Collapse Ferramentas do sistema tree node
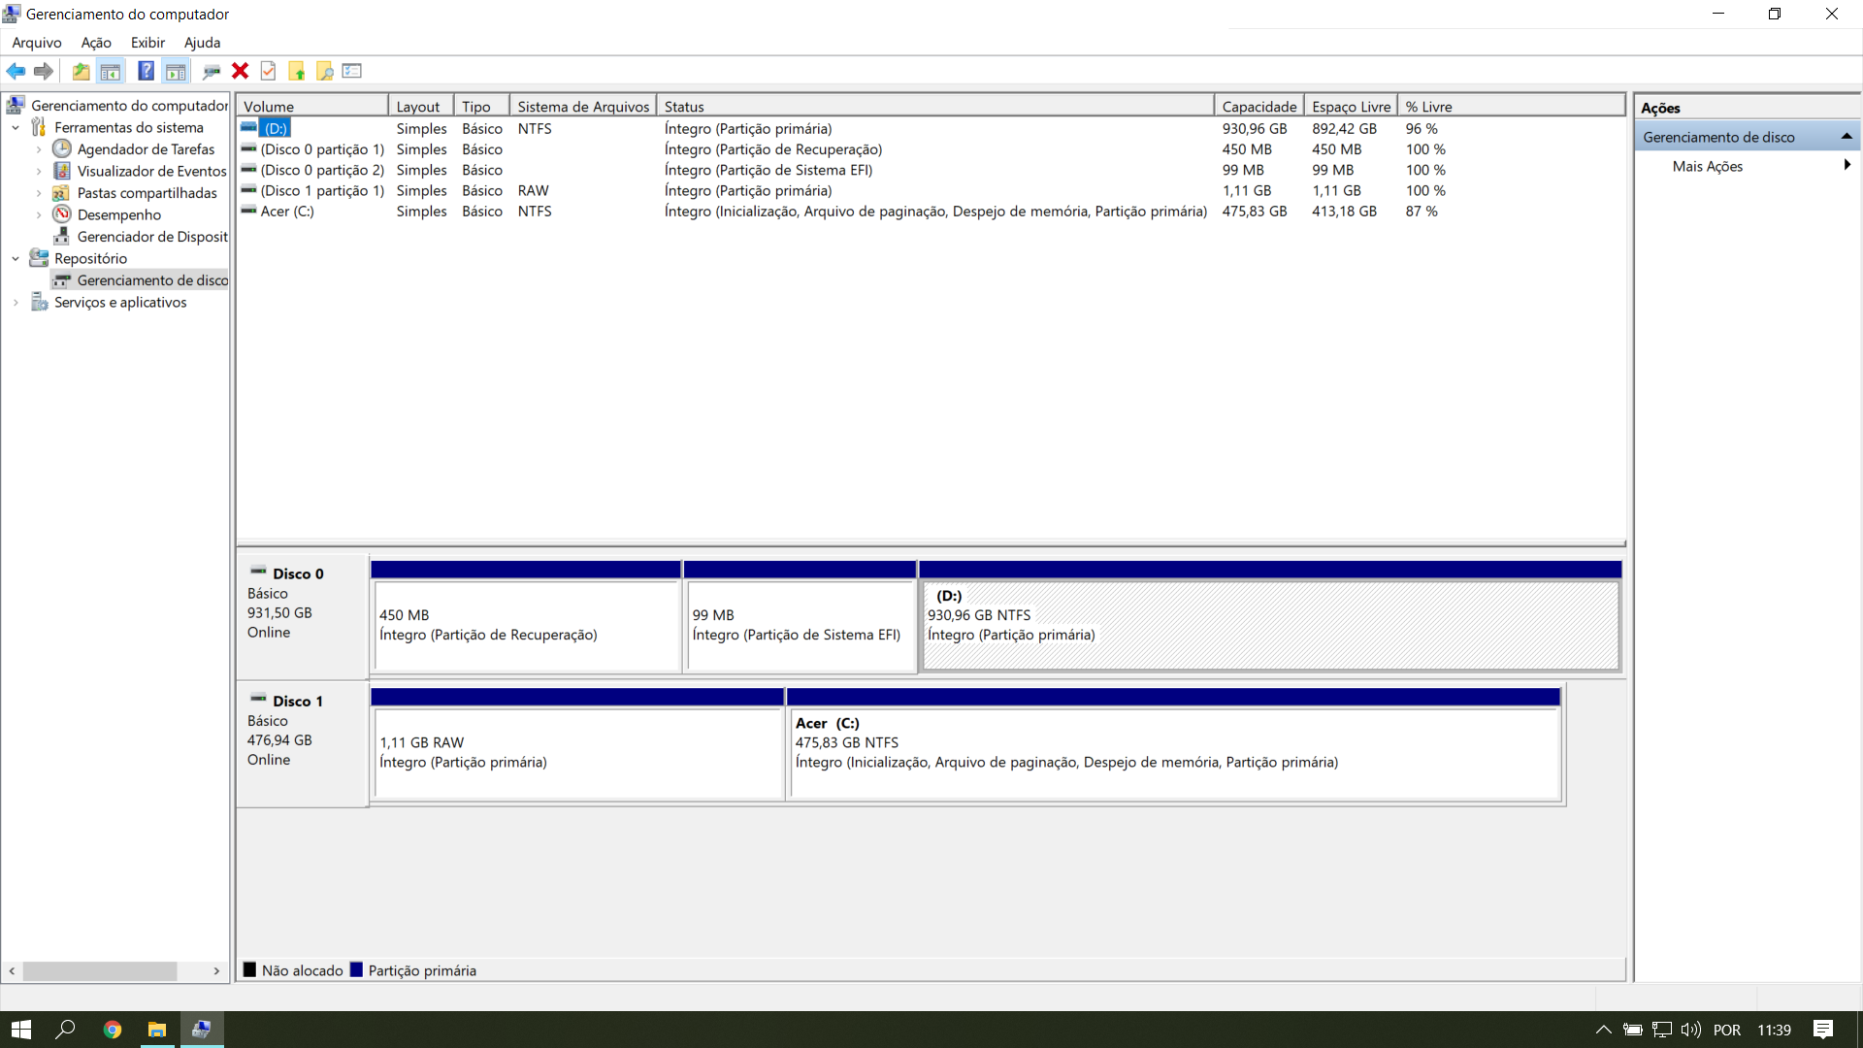Image resolution: width=1863 pixels, height=1048 pixels. (16, 127)
